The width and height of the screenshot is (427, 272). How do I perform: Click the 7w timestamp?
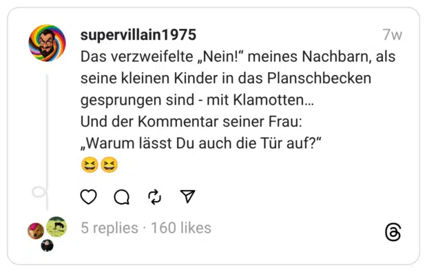coord(393,35)
